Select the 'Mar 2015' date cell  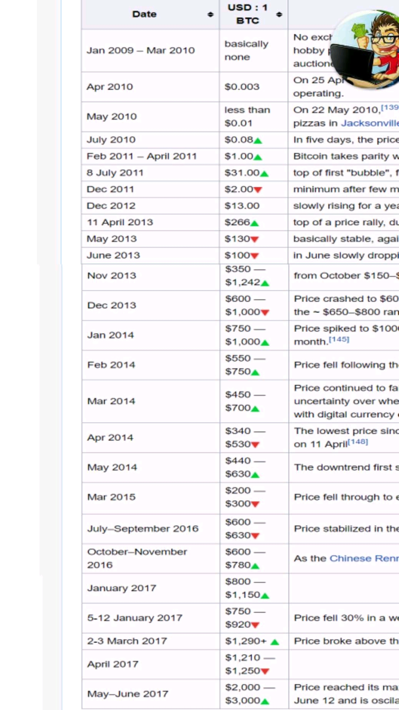pos(151,498)
